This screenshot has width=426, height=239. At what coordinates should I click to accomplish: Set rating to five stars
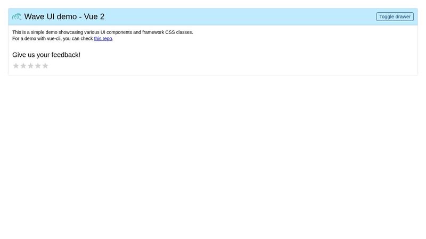click(x=45, y=66)
